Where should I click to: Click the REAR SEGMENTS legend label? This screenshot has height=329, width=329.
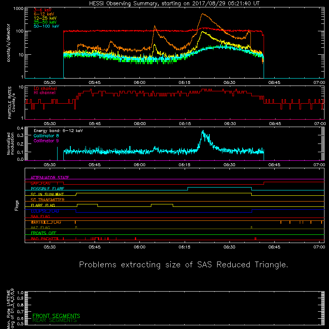click(55, 320)
